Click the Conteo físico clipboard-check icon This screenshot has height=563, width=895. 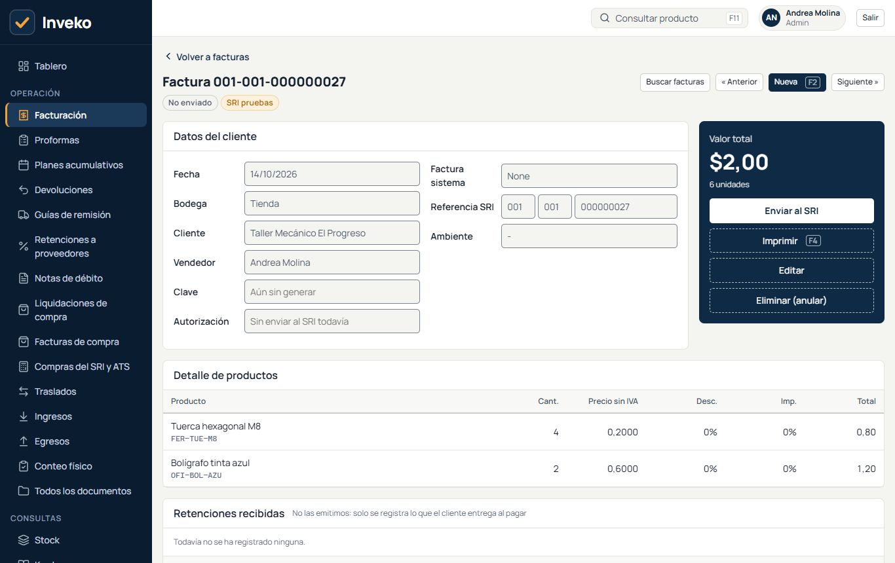[x=24, y=466]
